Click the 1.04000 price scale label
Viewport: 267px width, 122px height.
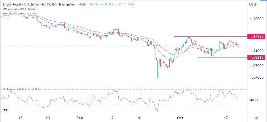pyautogui.click(x=256, y=77)
